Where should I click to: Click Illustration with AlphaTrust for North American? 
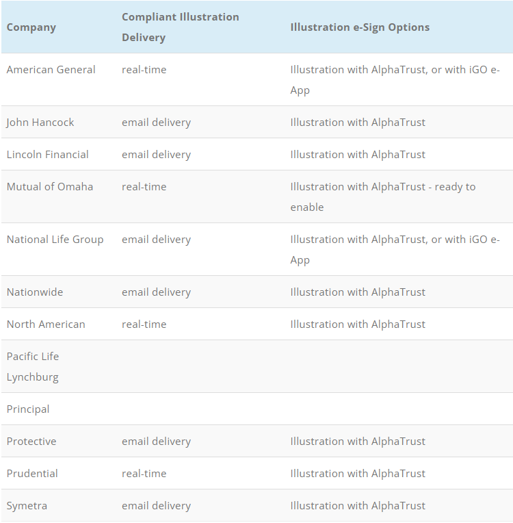358,324
